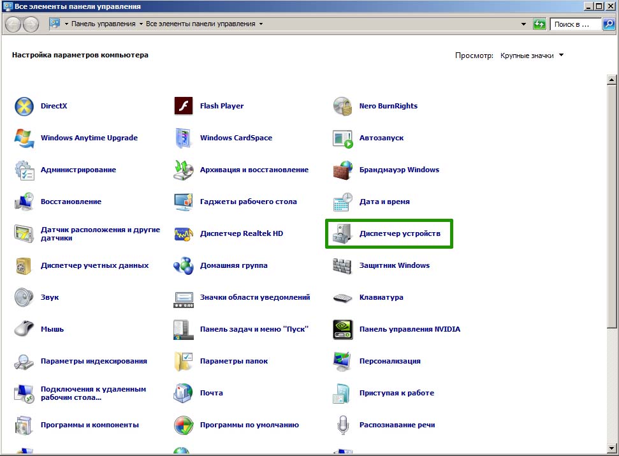
Task: Click the search magnifier button
Action: point(609,24)
